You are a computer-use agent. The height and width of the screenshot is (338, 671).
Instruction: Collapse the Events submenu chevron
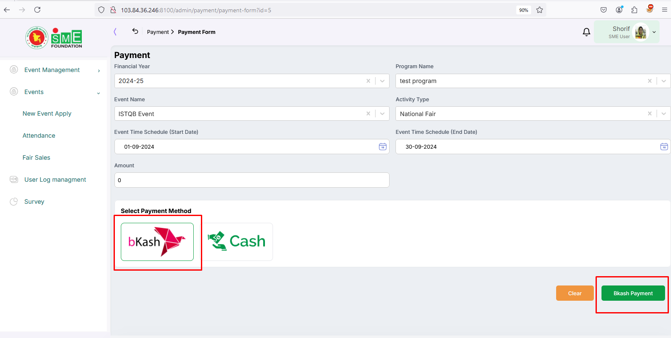[x=98, y=93]
